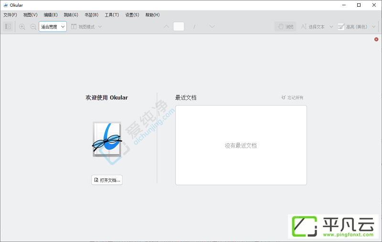This screenshot has width=382, height=242.
Task: Toggle the sidebar panel icon
Action: coord(8,27)
